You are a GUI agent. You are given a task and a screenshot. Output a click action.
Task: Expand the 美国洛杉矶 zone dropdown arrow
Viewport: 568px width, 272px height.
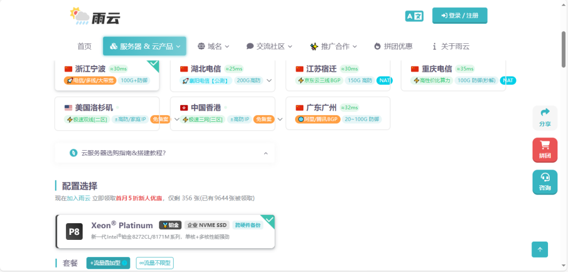[x=177, y=119]
